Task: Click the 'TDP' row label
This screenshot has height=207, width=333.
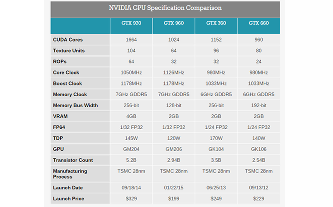Action: click(x=58, y=138)
